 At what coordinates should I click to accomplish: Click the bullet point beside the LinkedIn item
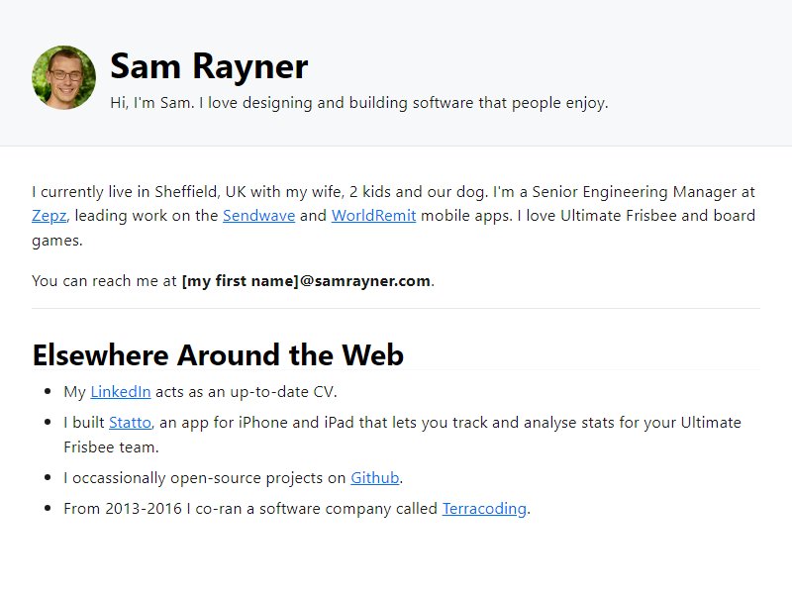(48, 391)
